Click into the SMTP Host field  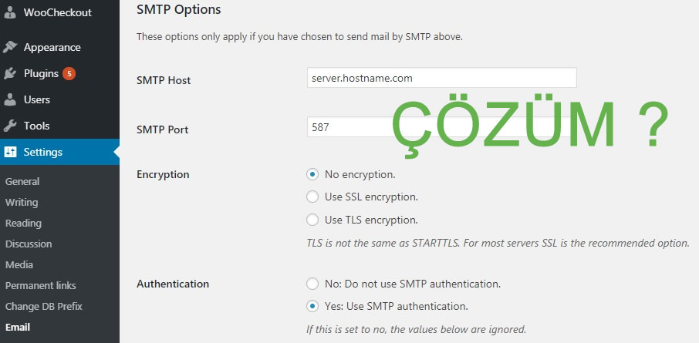click(x=441, y=78)
